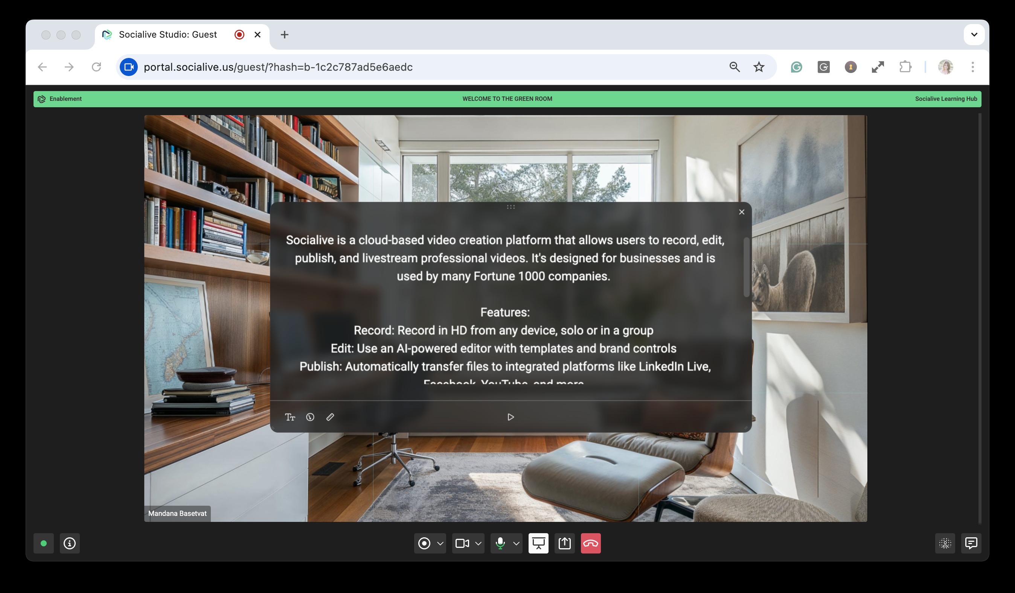Open the Socialive Learning Hub link
The width and height of the screenshot is (1015, 593).
coord(946,99)
